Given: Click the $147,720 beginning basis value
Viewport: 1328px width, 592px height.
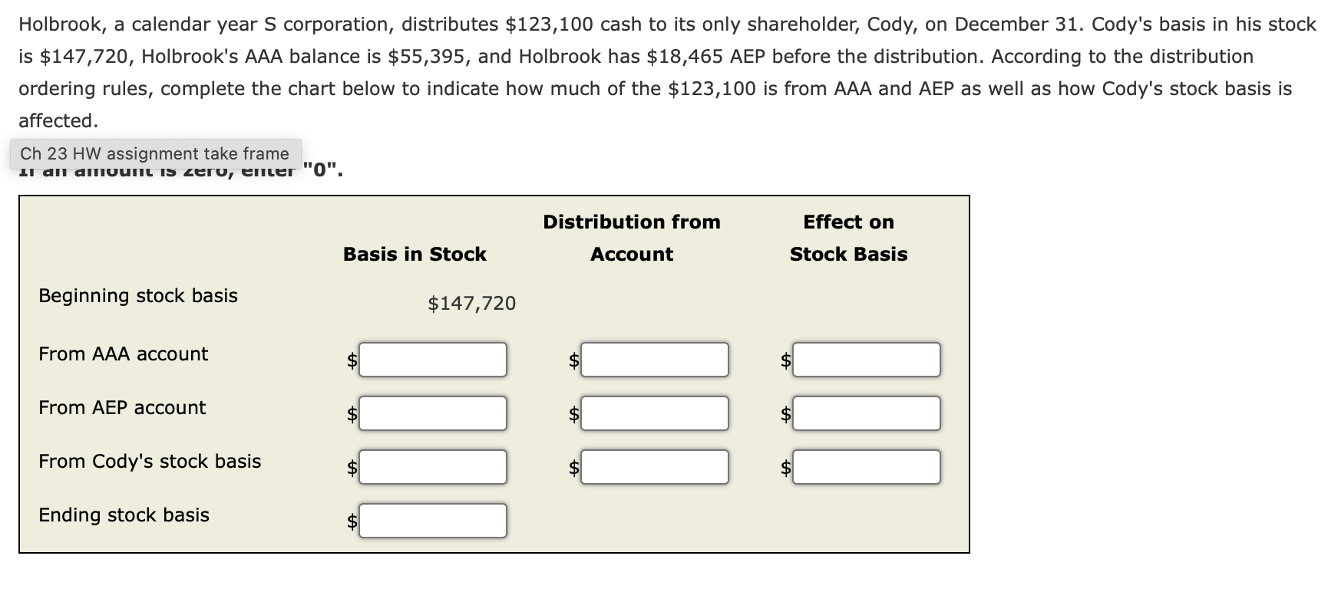Looking at the screenshot, I should coord(471,303).
